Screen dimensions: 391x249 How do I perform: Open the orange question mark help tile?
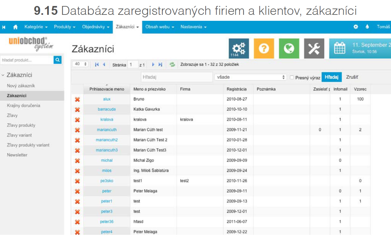[x=264, y=49]
